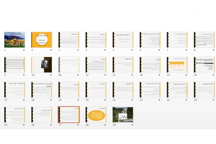Click the transition star under slide 1
The width and height of the screenshot is (216, 144).
click(x=24, y=50)
